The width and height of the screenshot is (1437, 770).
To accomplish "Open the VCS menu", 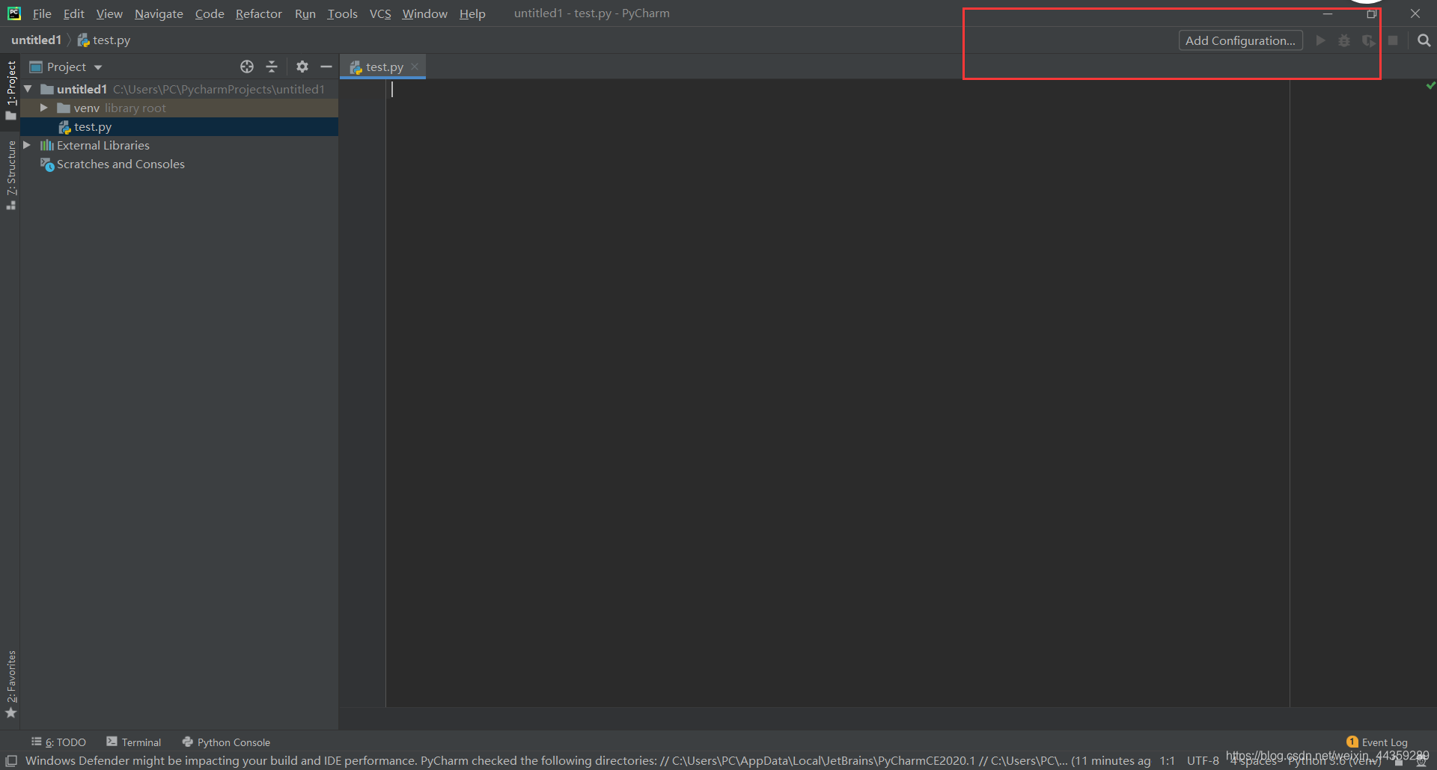I will (380, 13).
